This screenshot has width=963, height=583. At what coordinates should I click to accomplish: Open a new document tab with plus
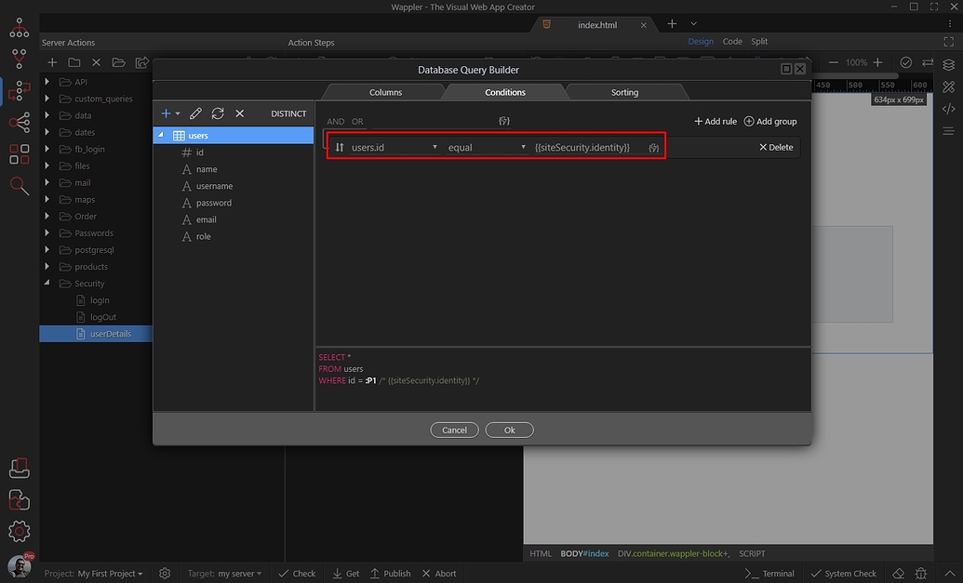point(672,24)
